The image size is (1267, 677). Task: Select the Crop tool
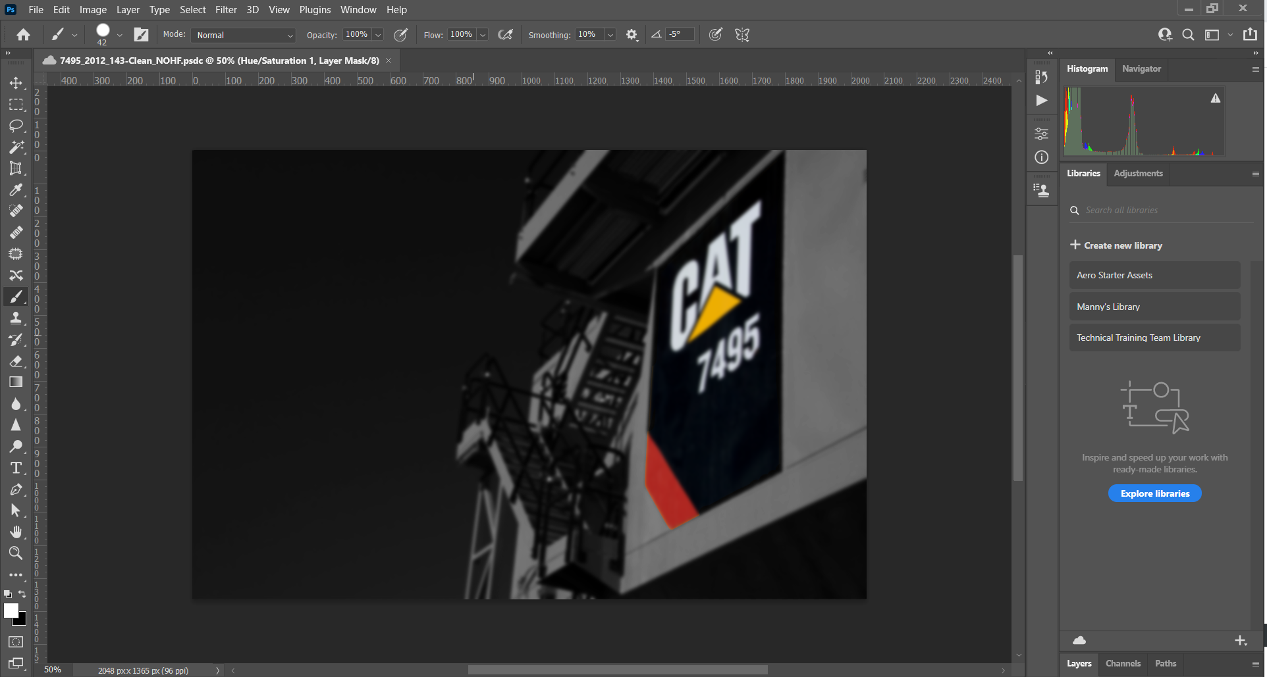click(x=16, y=168)
